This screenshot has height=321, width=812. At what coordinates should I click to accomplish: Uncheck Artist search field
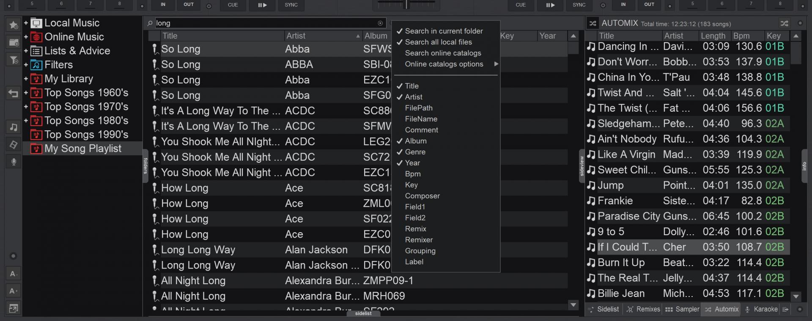pos(413,97)
